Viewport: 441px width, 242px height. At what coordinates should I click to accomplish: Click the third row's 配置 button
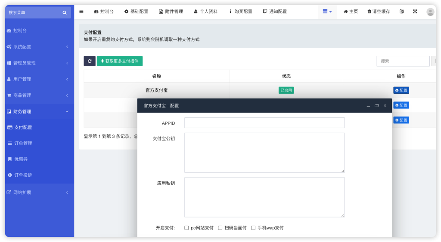pos(401,120)
